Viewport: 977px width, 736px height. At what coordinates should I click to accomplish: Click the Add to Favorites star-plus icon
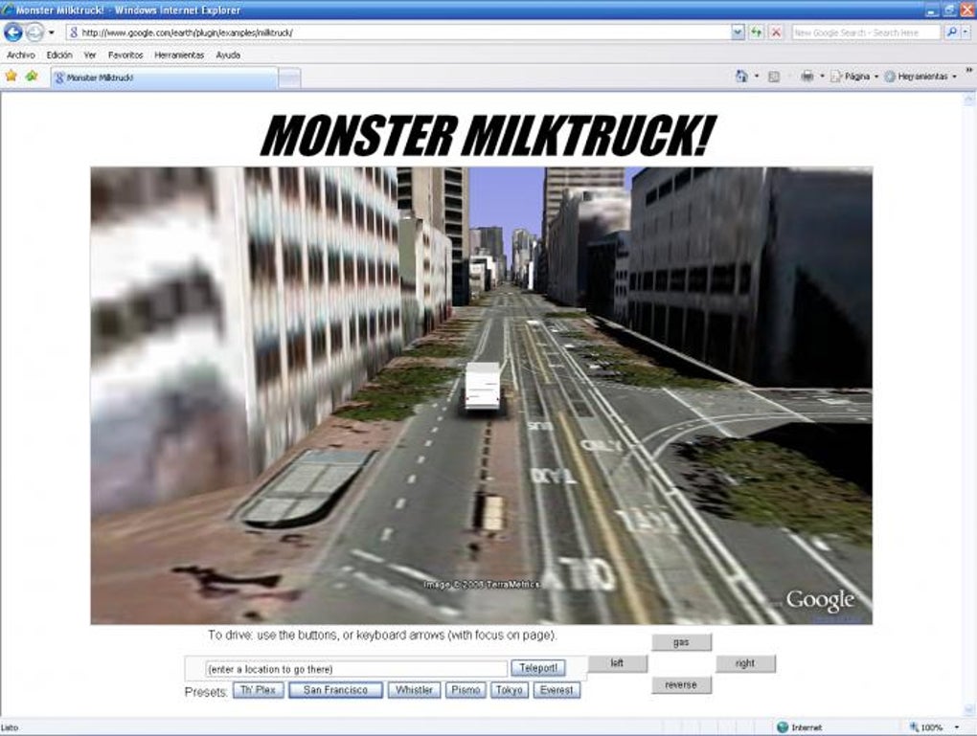pyautogui.click(x=32, y=76)
